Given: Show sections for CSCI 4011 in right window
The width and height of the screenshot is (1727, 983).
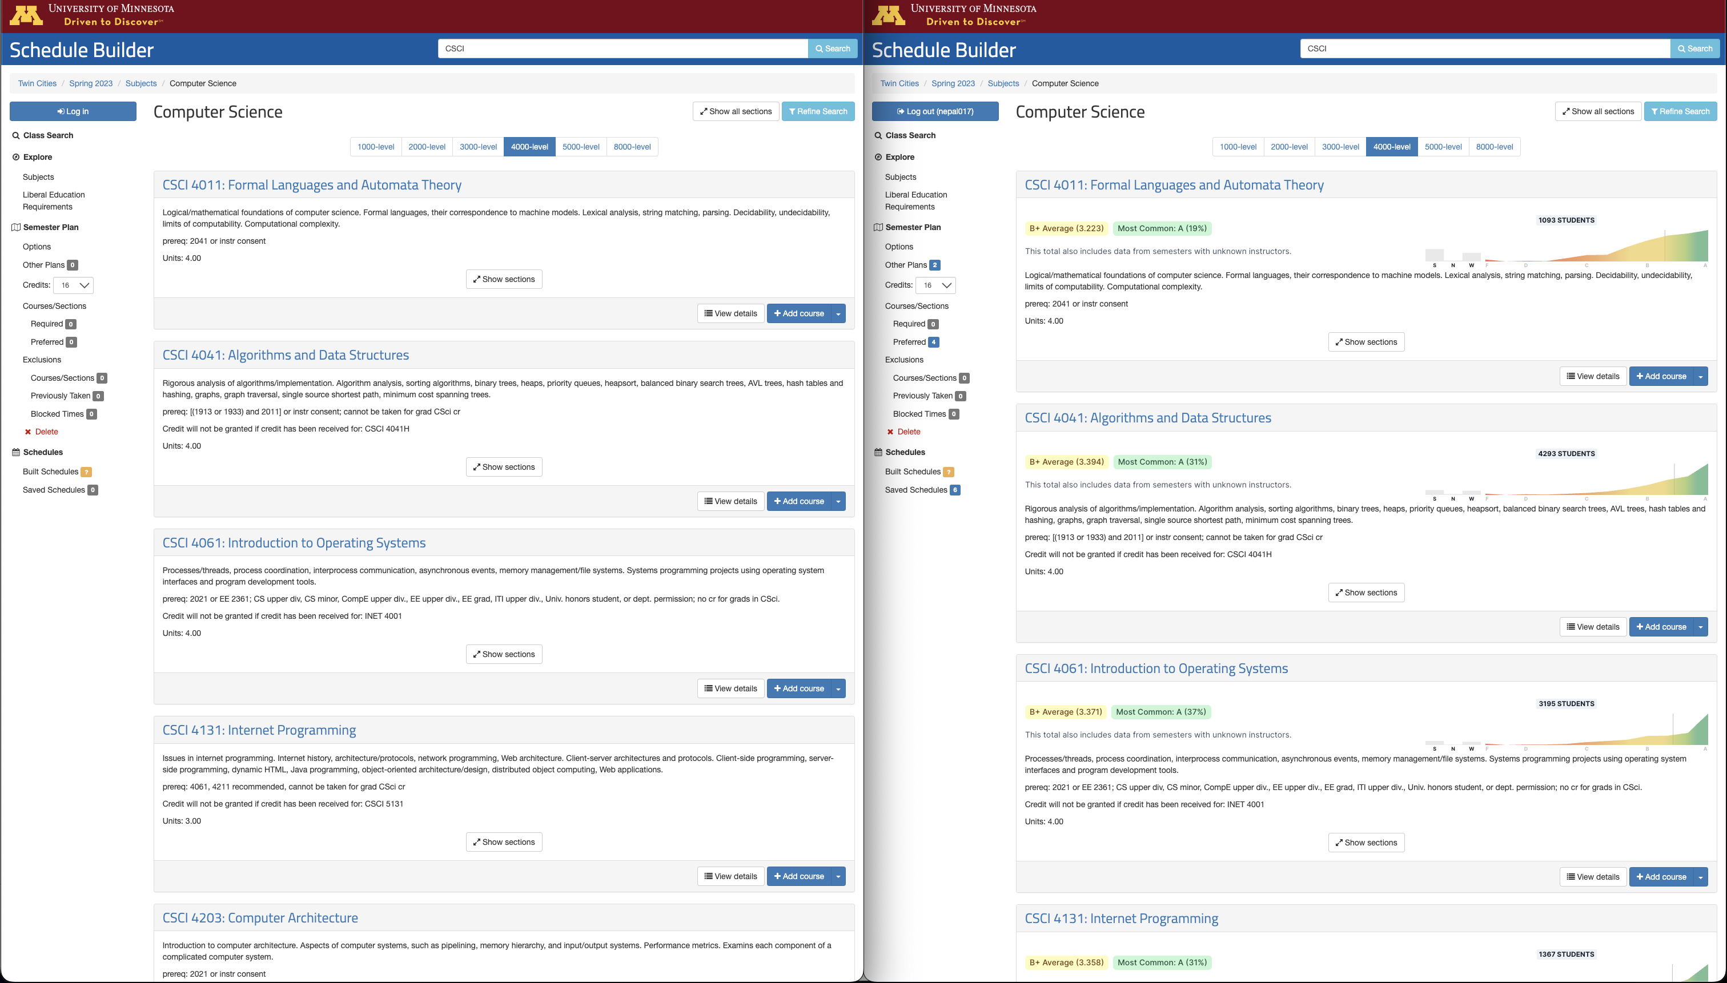Looking at the screenshot, I should pyautogui.click(x=1366, y=341).
